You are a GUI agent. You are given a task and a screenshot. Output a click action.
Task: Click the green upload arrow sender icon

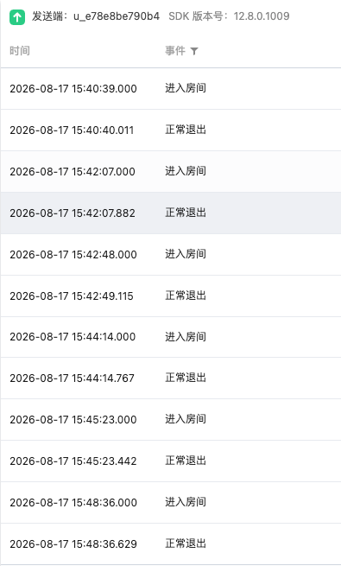click(17, 17)
